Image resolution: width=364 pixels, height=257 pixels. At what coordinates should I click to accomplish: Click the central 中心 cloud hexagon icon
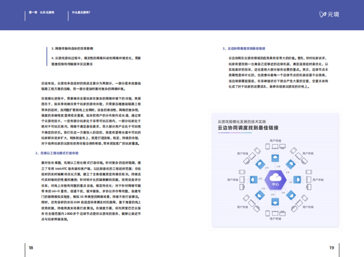tap(275, 179)
